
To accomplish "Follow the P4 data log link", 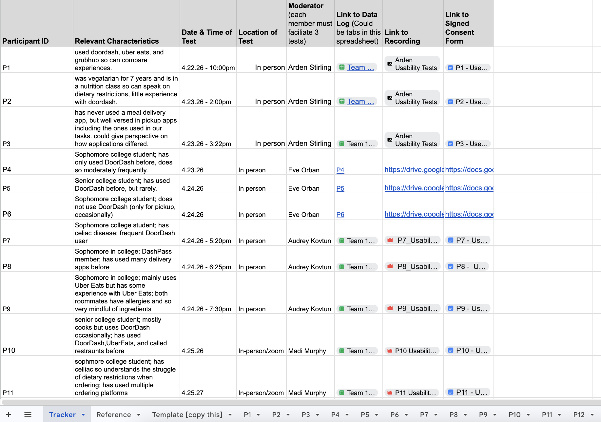I will (x=340, y=170).
